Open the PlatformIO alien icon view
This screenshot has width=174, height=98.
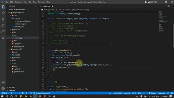(x=3, y=38)
